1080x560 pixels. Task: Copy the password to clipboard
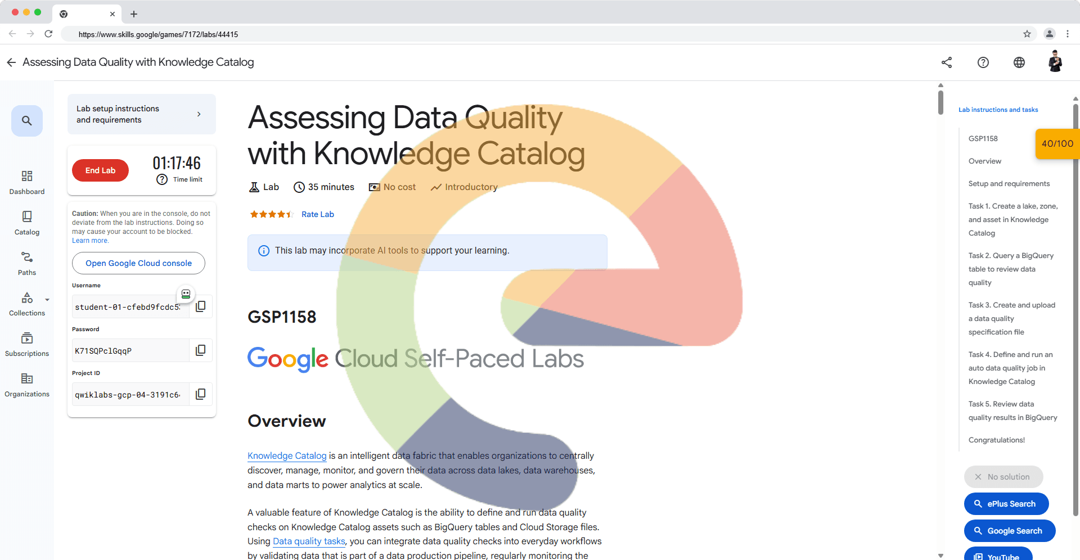(x=200, y=350)
